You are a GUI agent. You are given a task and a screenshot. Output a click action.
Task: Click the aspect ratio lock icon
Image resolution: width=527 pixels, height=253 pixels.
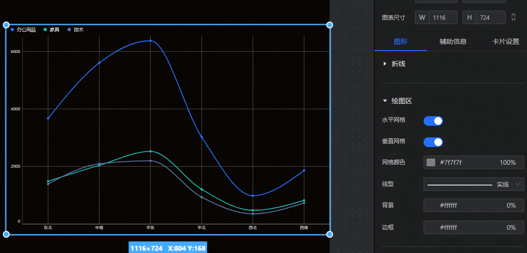point(513,17)
